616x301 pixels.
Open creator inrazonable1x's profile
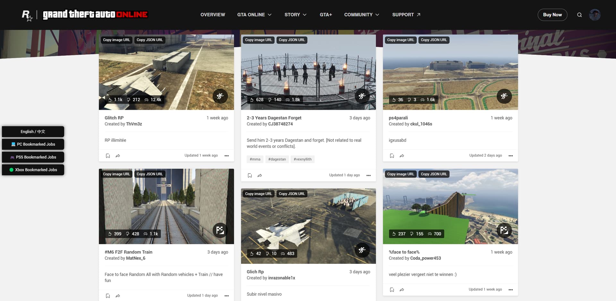(x=282, y=278)
